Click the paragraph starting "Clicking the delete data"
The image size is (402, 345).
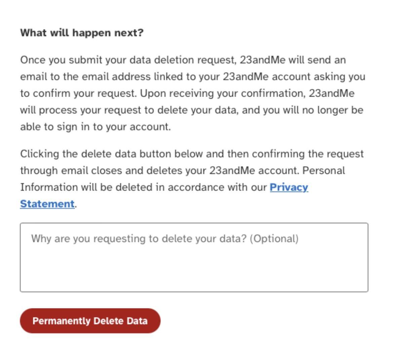coord(192,170)
